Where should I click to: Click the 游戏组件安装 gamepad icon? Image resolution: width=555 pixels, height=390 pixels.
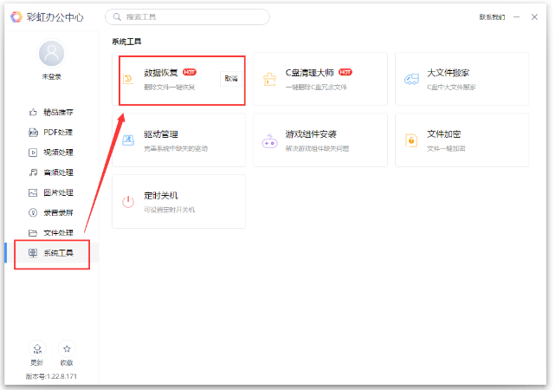[x=270, y=140]
